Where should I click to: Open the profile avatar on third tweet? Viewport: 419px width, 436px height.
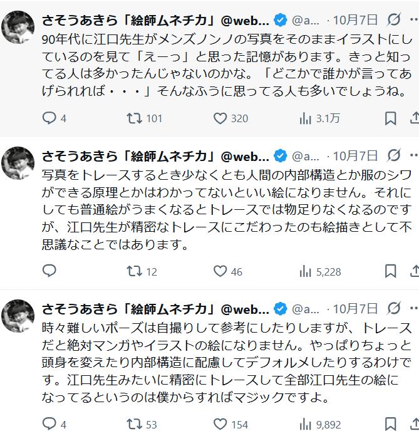coord(18,316)
